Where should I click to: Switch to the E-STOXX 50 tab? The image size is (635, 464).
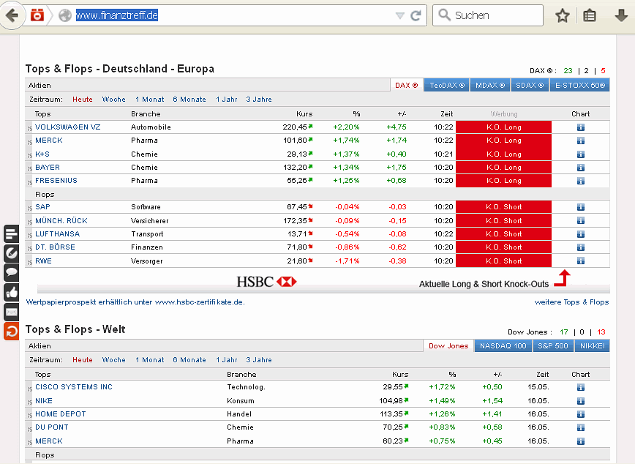pyautogui.click(x=580, y=85)
